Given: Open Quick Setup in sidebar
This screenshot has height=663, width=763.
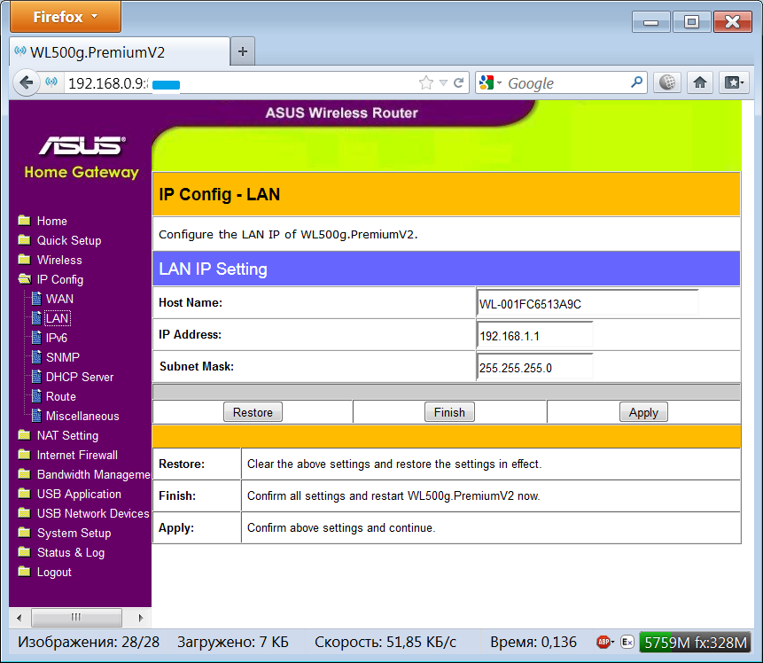Looking at the screenshot, I should (69, 240).
